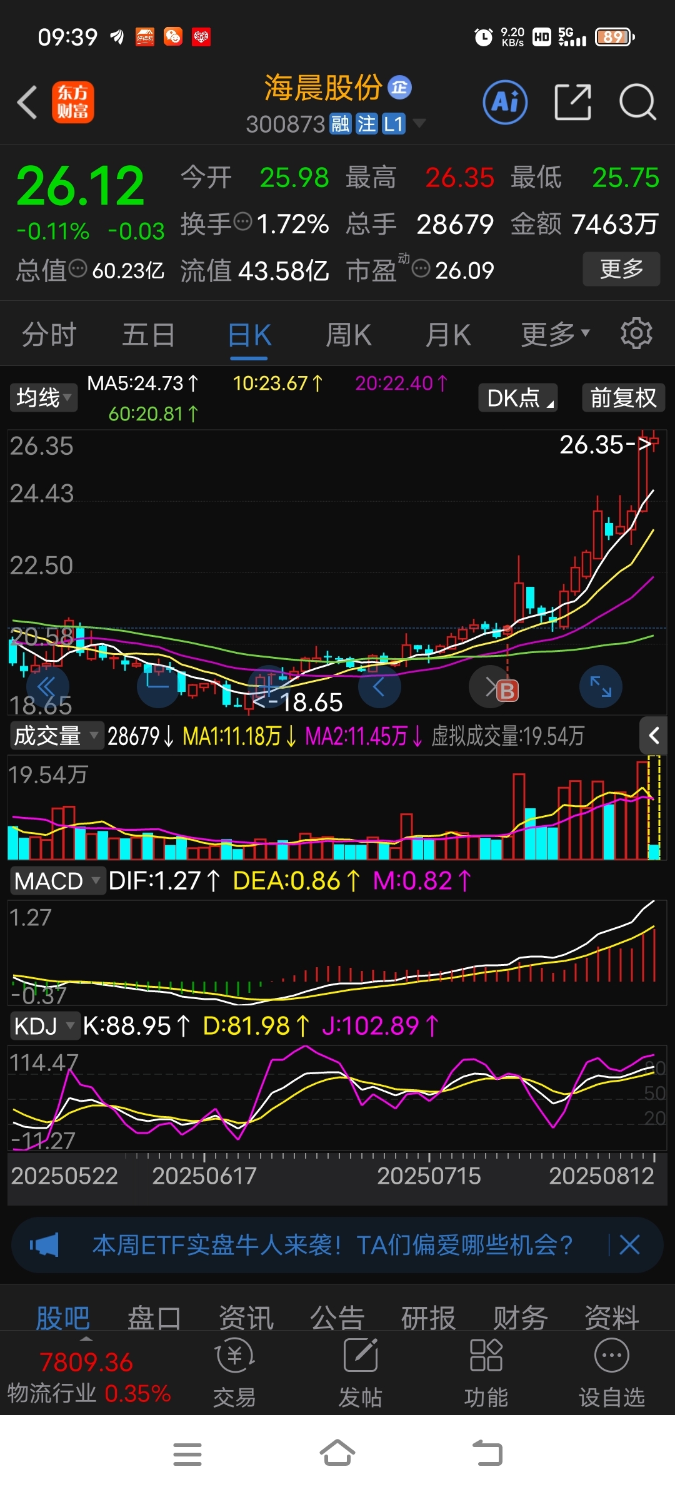Open the MACD indicator dropdown
The image size is (675, 1494).
click(57, 881)
